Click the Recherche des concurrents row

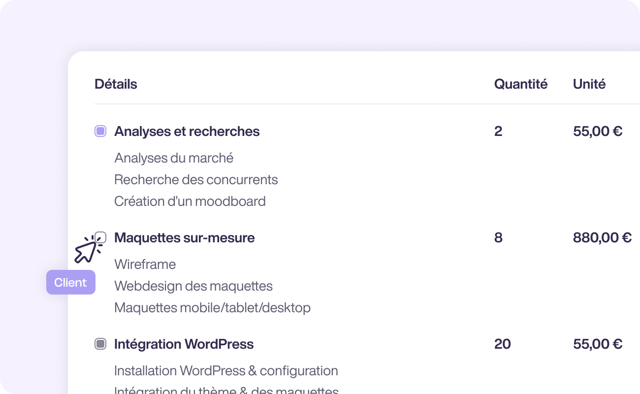pyautogui.click(x=196, y=179)
